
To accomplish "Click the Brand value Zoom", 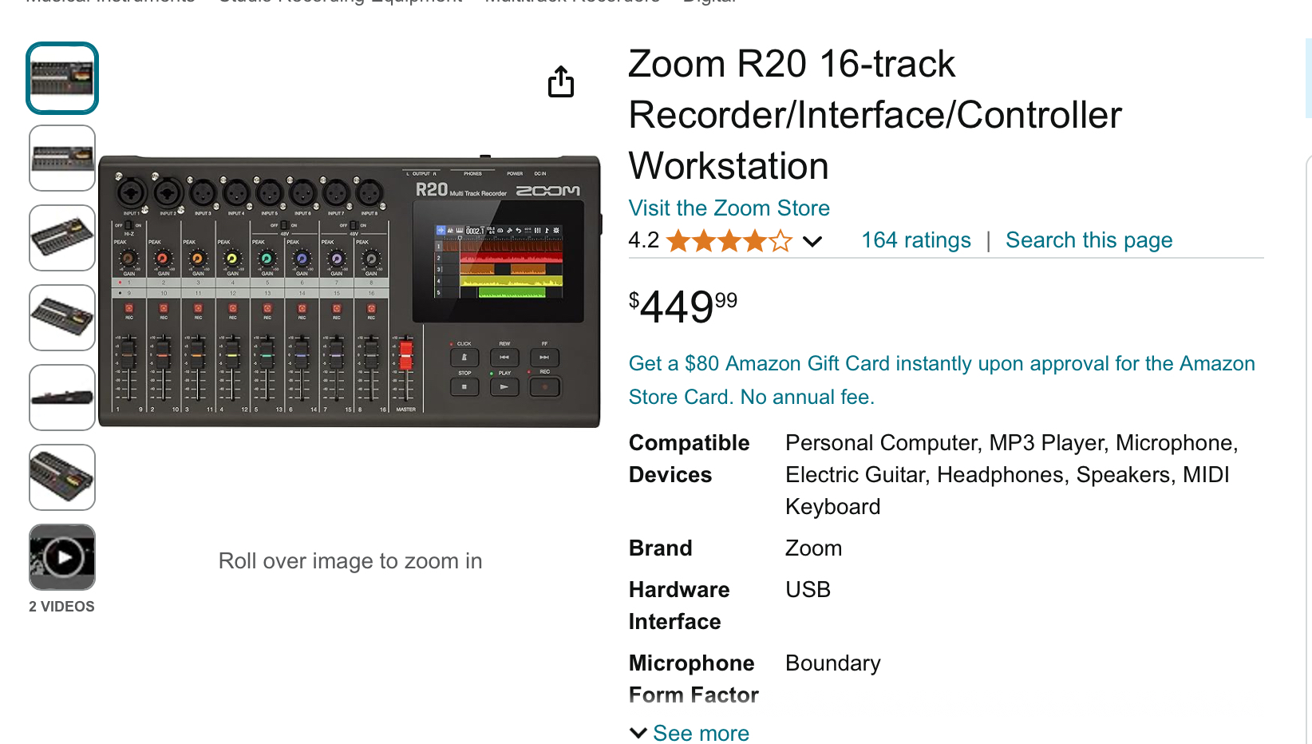I will coord(814,548).
